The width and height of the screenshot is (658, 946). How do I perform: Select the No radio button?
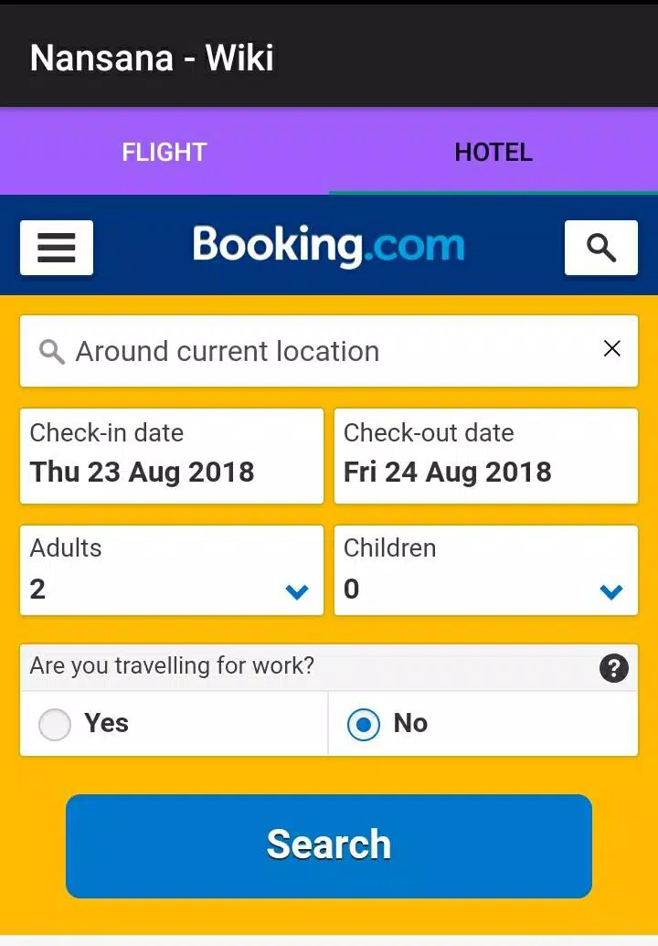364,726
